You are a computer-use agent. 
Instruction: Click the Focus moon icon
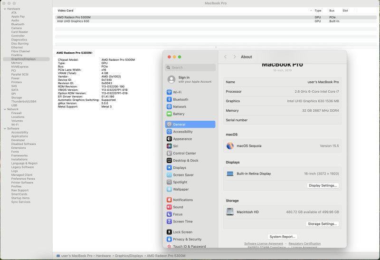[x=169, y=214]
